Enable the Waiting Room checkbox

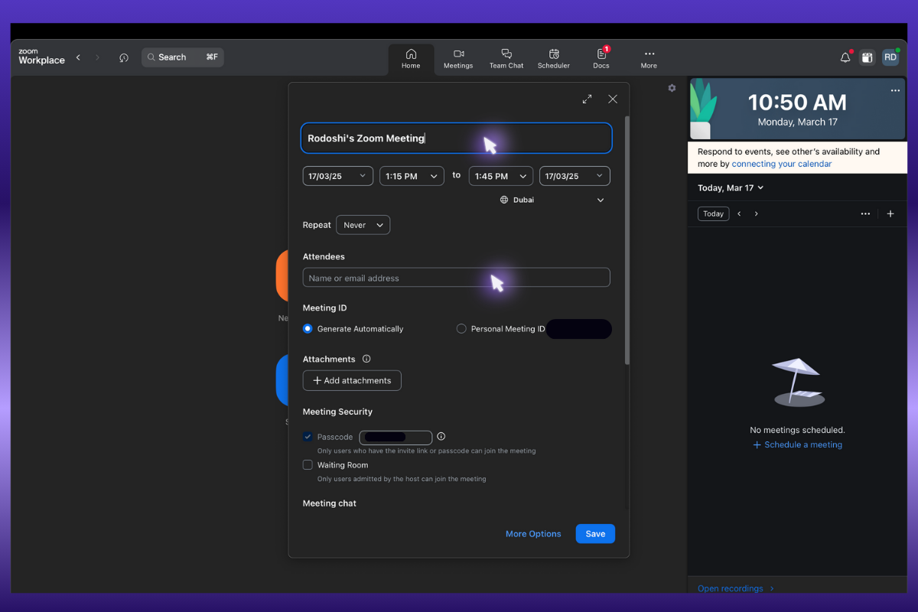(308, 465)
